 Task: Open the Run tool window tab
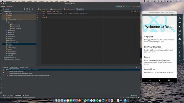point(5,96)
